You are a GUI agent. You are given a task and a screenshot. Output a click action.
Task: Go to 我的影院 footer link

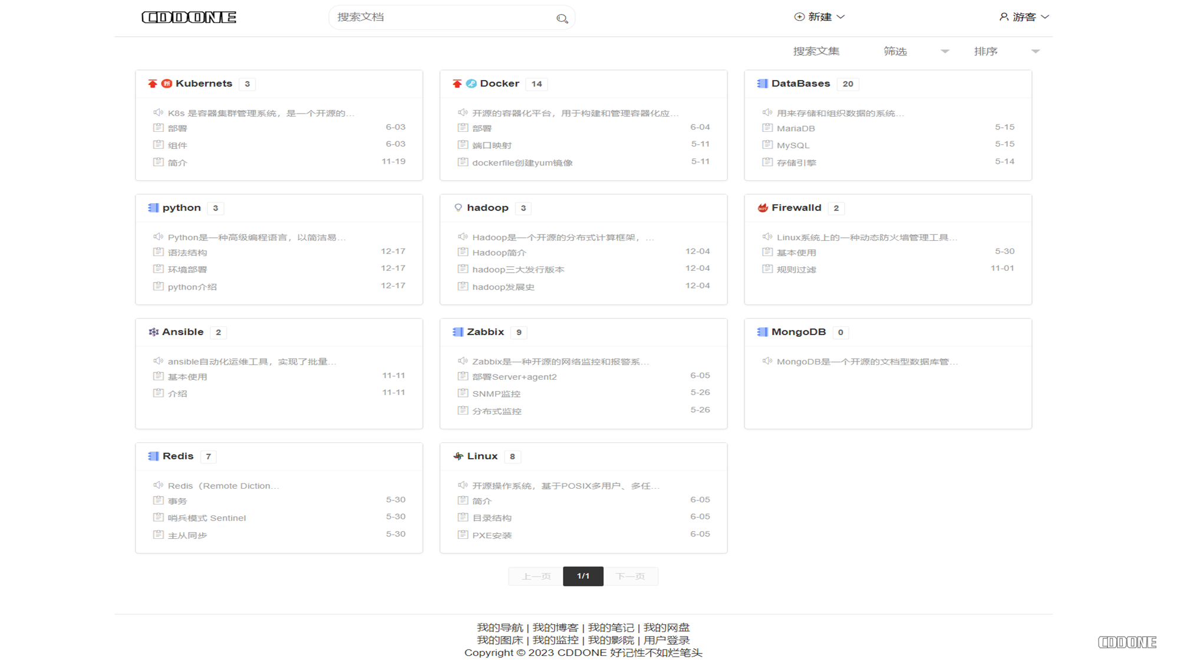click(x=611, y=640)
